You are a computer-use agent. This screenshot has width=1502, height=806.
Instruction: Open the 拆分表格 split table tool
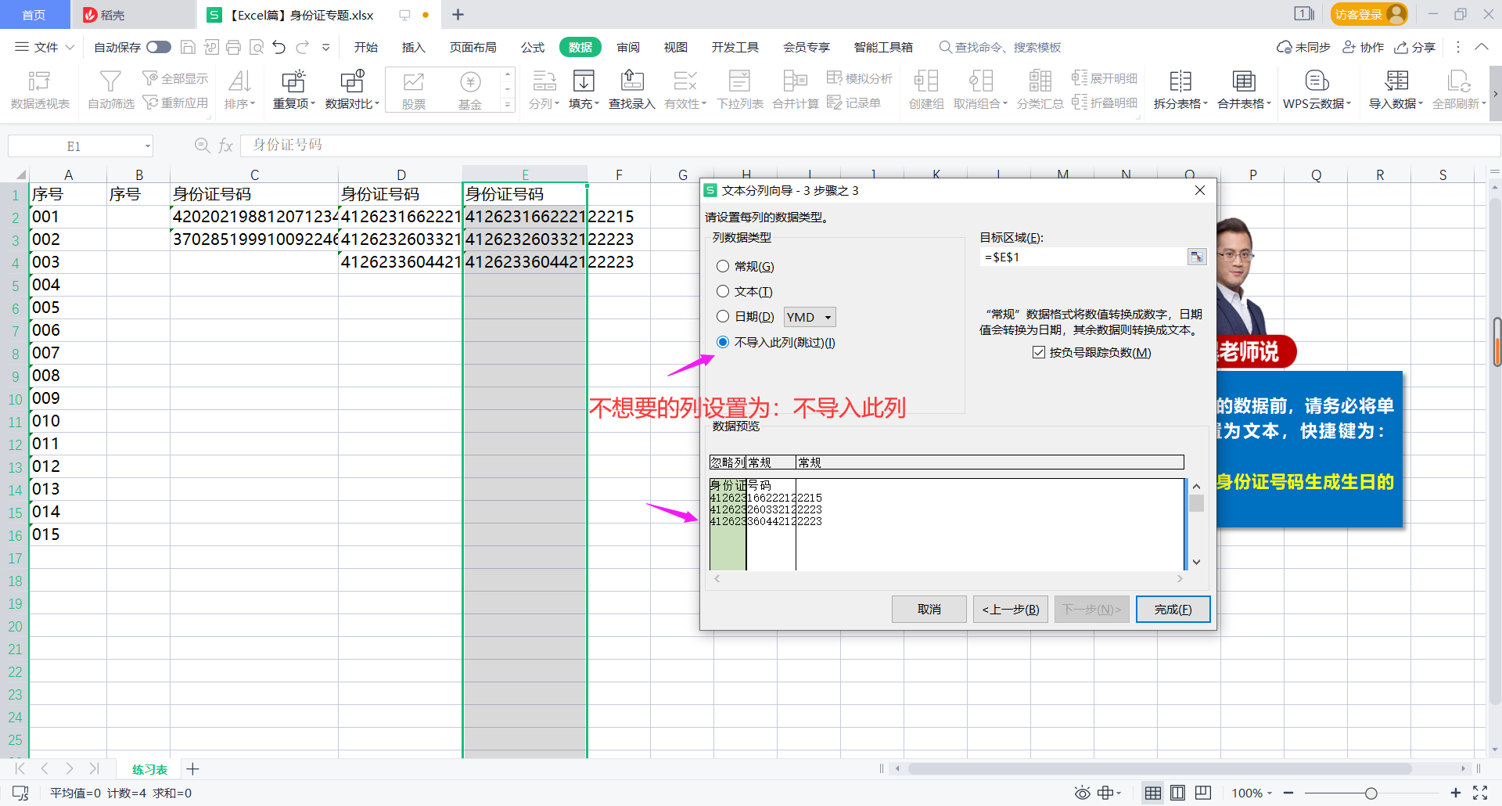click(x=1180, y=89)
